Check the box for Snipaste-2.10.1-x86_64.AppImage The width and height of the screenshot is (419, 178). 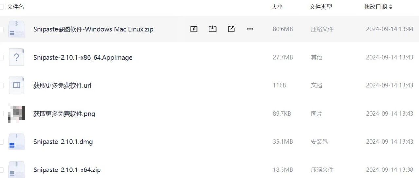(1, 57)
